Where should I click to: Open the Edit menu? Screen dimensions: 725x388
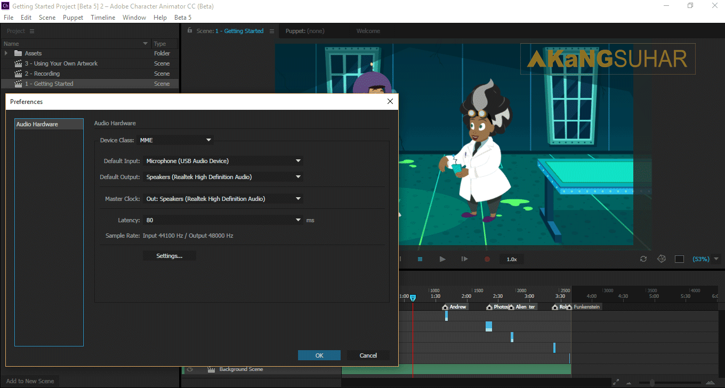[26, 18]
